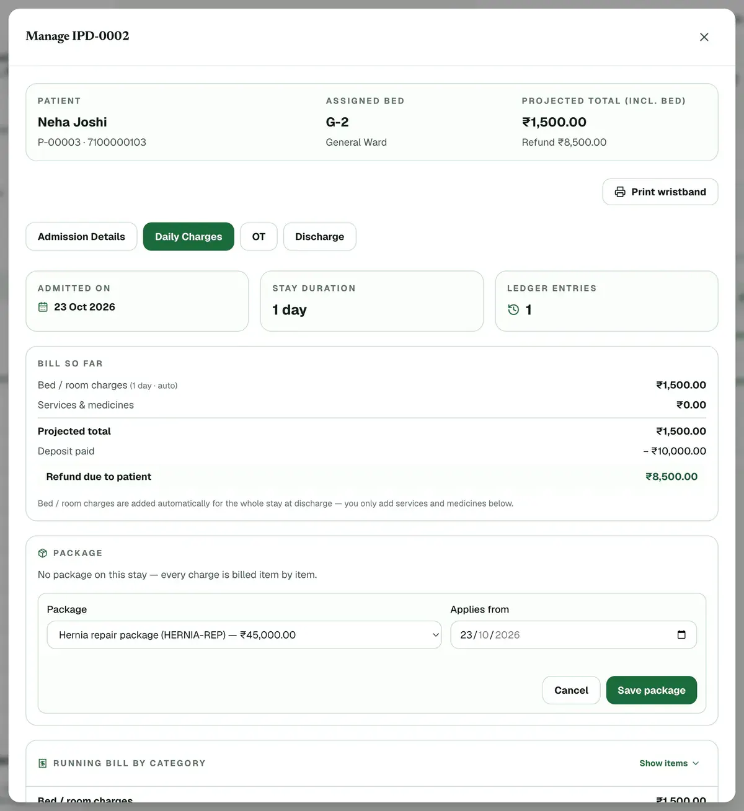Screen dimensions: 744x811
Task: Click admitted date 23 Oct 2026
Action: point(84,307)
